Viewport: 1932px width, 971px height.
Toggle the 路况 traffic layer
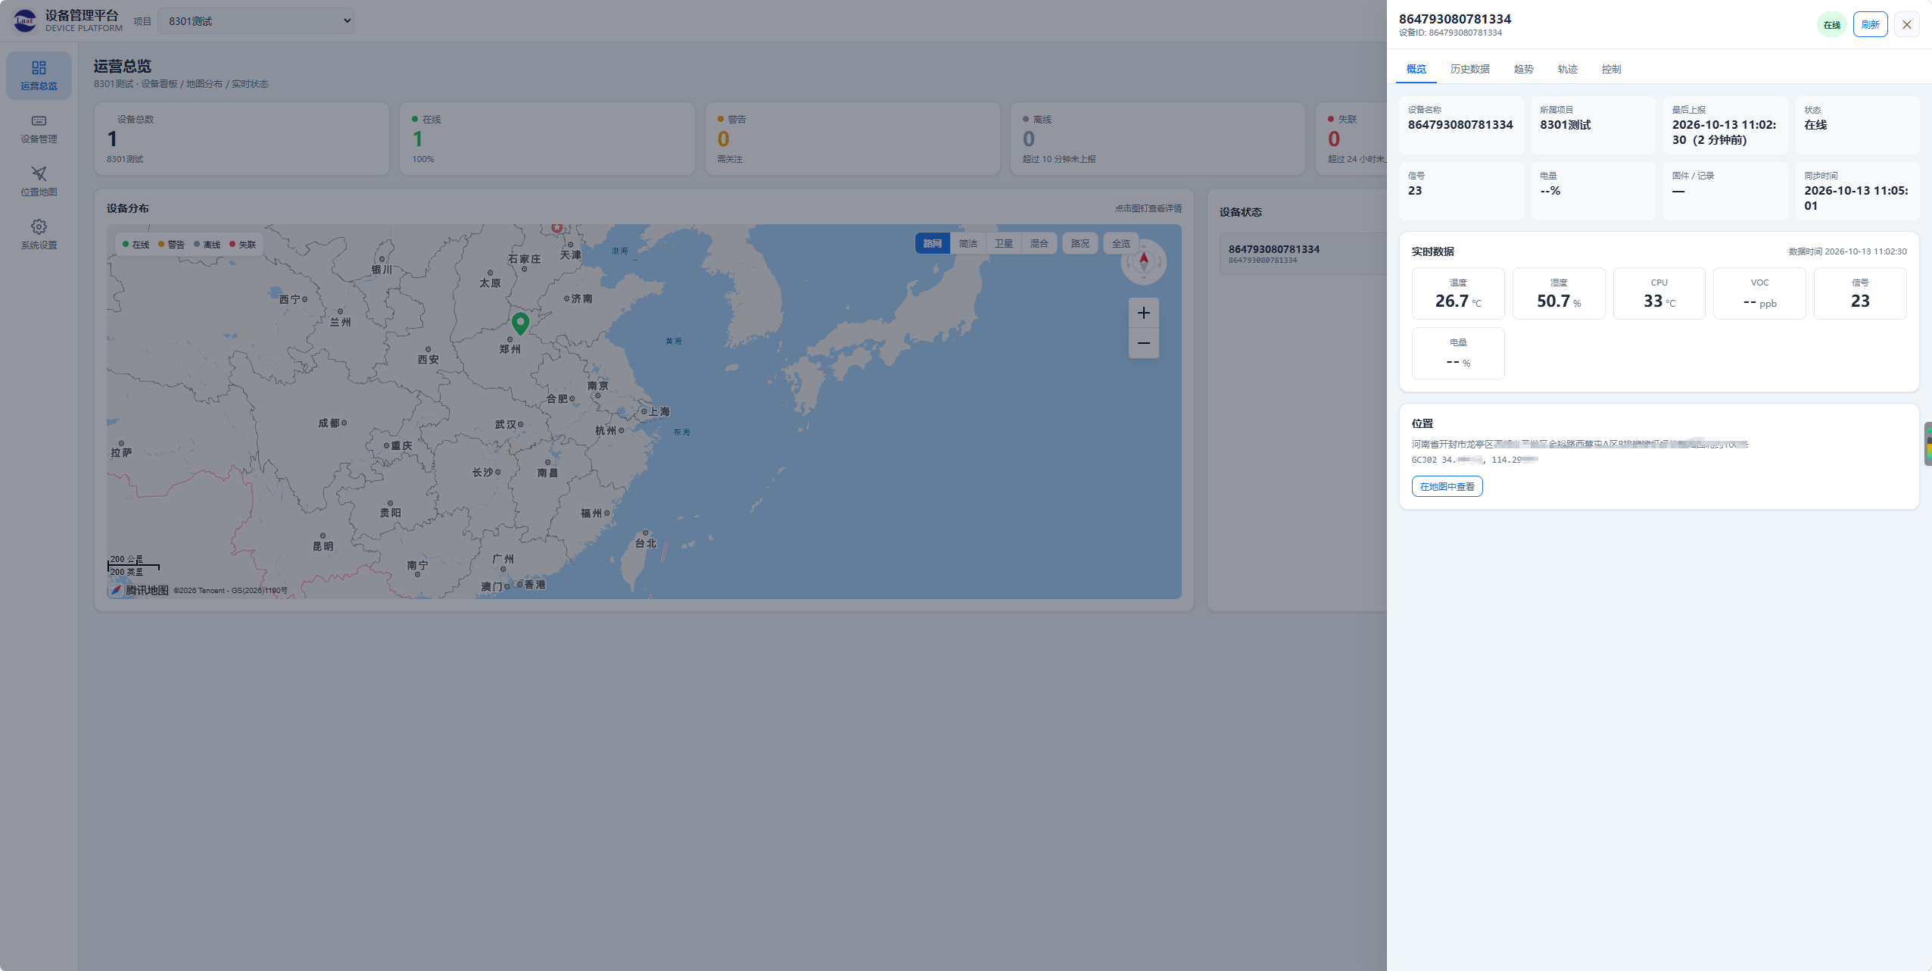pyautogui.click(x=1080, y=243)
